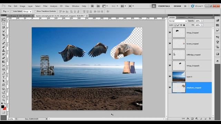Image resolution: width=221 pixels, height=124 pixels.
Task: Open the Window menu
Action: 76,6
